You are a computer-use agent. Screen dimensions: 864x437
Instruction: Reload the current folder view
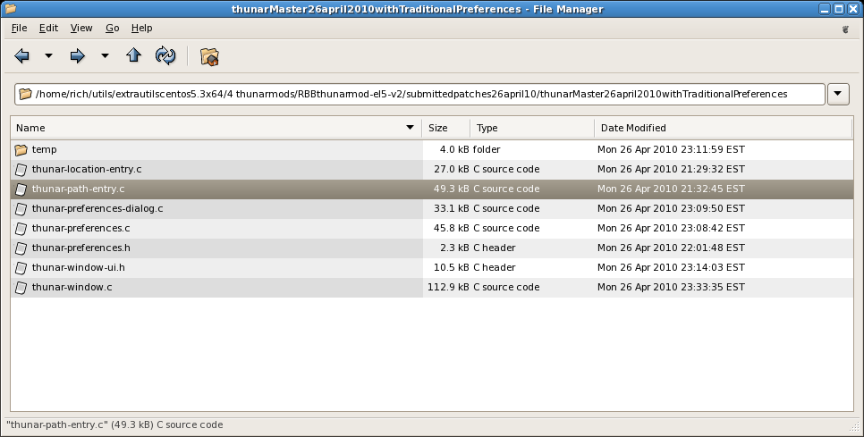click(x=165, y=56)
